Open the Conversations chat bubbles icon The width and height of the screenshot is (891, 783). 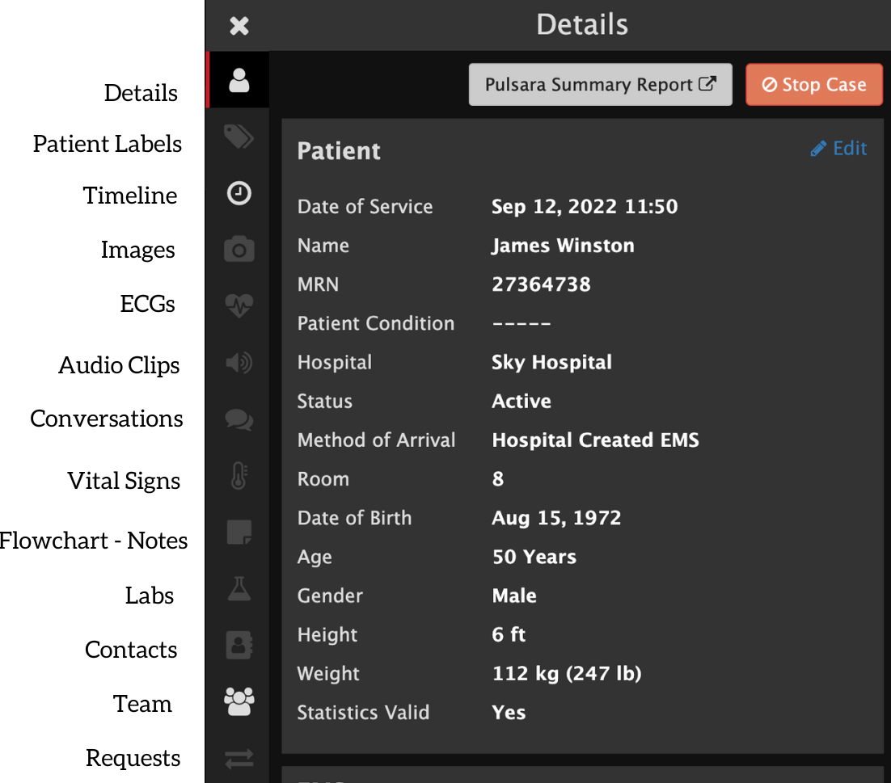click(x=239, y=419)
